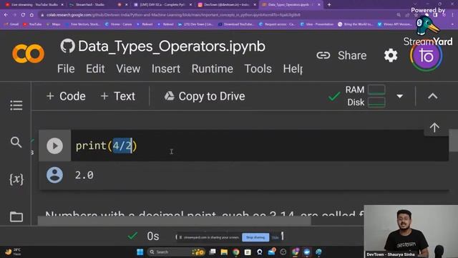Collapse the header with the up chevron
The image size is (458, 258).
(432, 96)
